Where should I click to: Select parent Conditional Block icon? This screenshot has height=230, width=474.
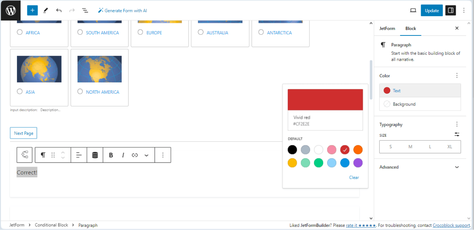click(x=24, y=155)
